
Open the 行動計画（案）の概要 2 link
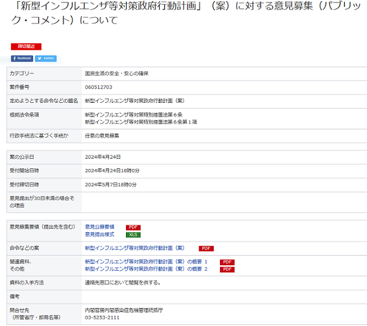click(146, 269)
